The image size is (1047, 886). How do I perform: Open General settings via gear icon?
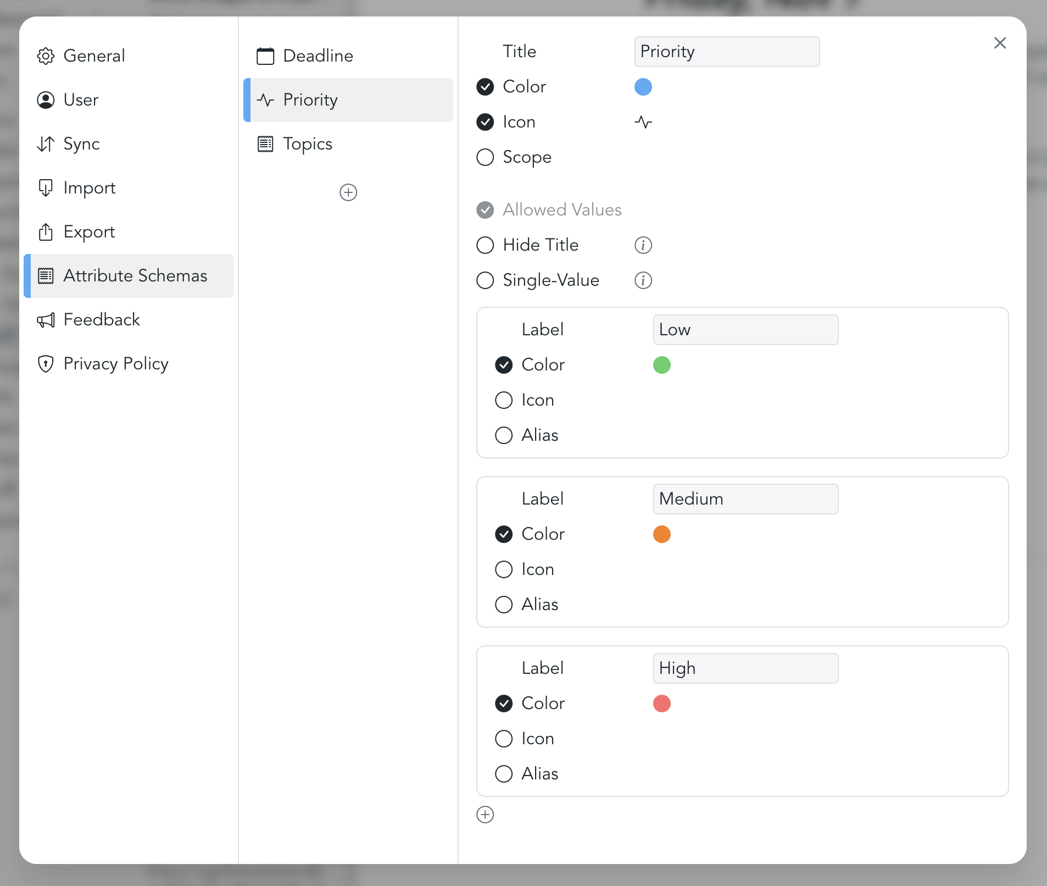click(x=46, y=56)
